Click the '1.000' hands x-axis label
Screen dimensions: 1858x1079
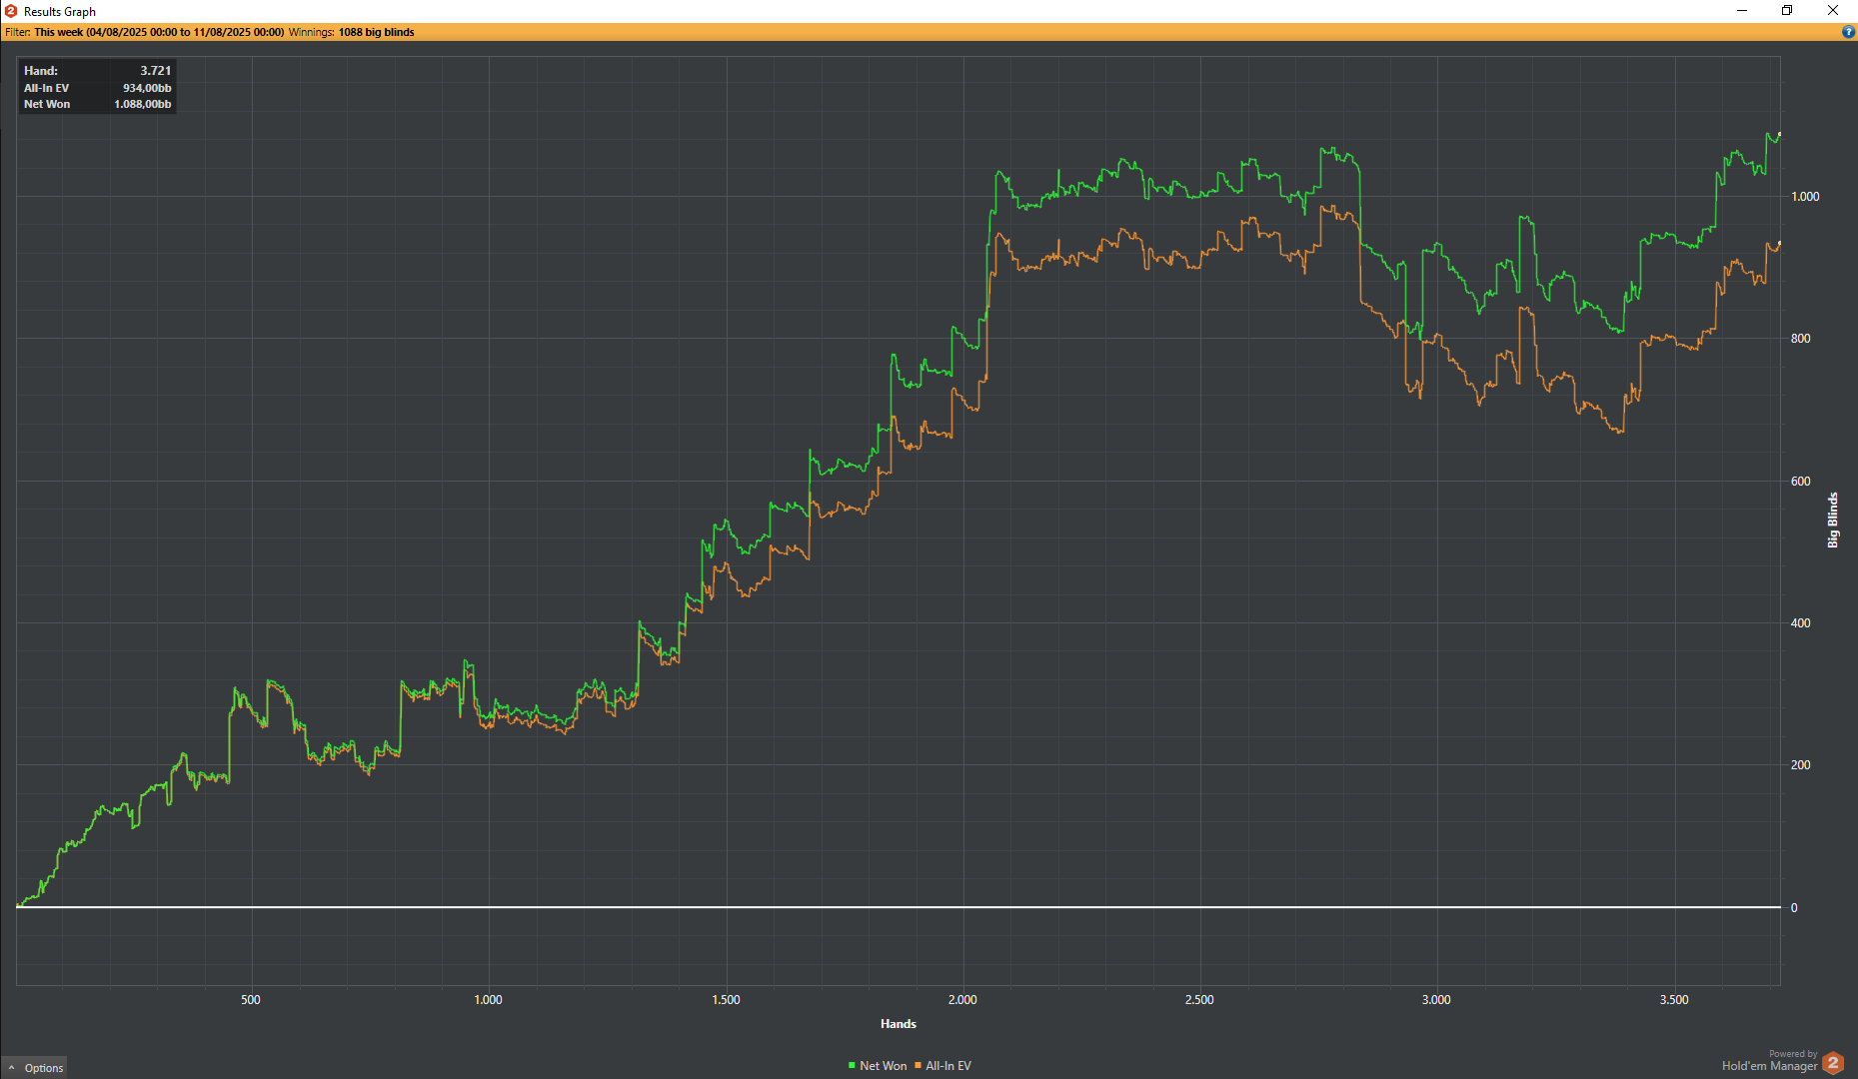click(x=488, y=1000)
